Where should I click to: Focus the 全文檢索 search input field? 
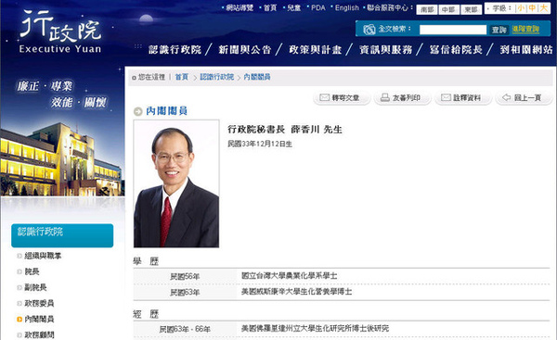[x=453, y=30]
